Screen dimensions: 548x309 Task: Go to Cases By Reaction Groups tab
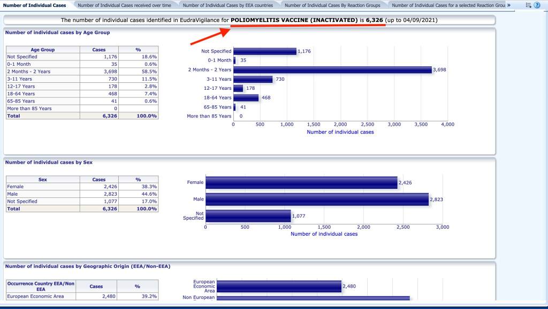(x=332, y=5)
